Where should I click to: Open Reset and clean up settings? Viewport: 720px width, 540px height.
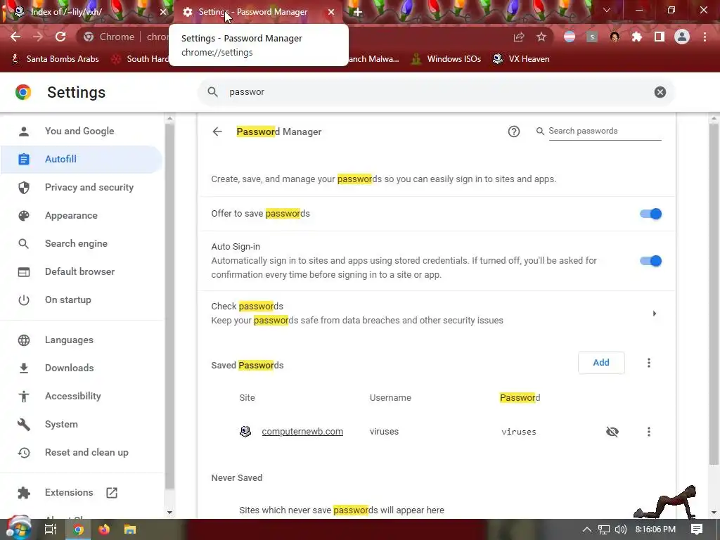(86, 452)
